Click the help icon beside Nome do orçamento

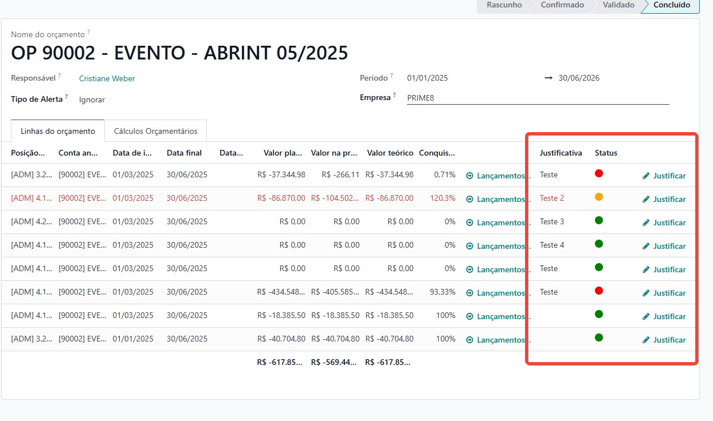(88, 33)
